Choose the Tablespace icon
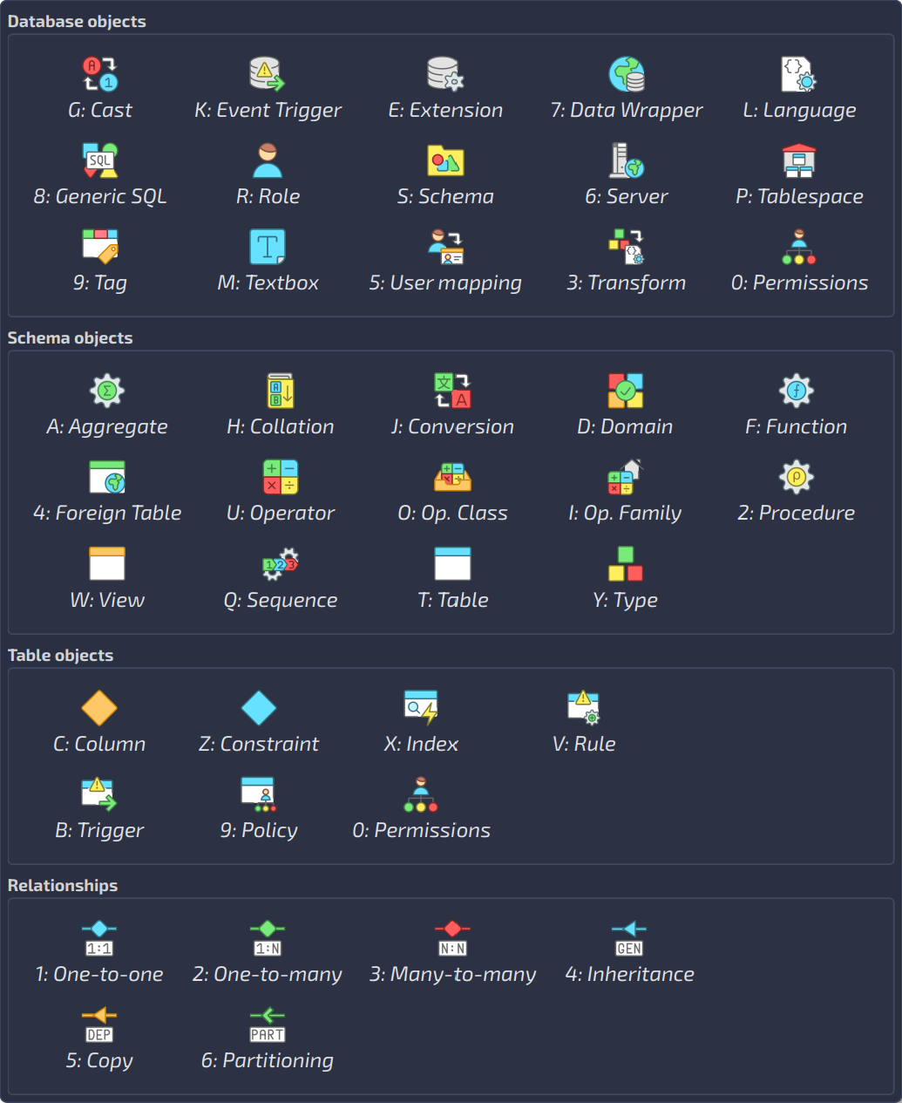Screen dimensions: 902x1103 (799, 160)
